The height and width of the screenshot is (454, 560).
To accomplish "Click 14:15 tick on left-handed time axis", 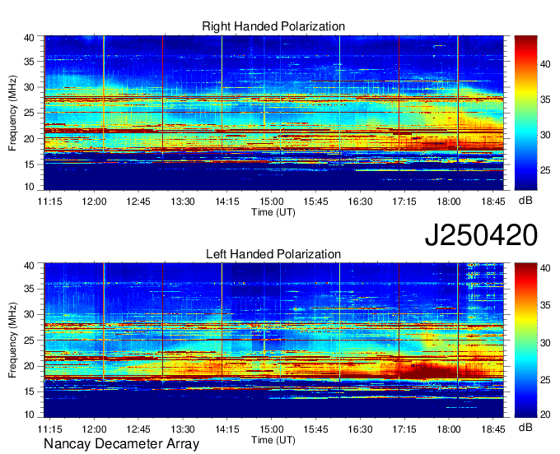I will (x=226, y=429).
